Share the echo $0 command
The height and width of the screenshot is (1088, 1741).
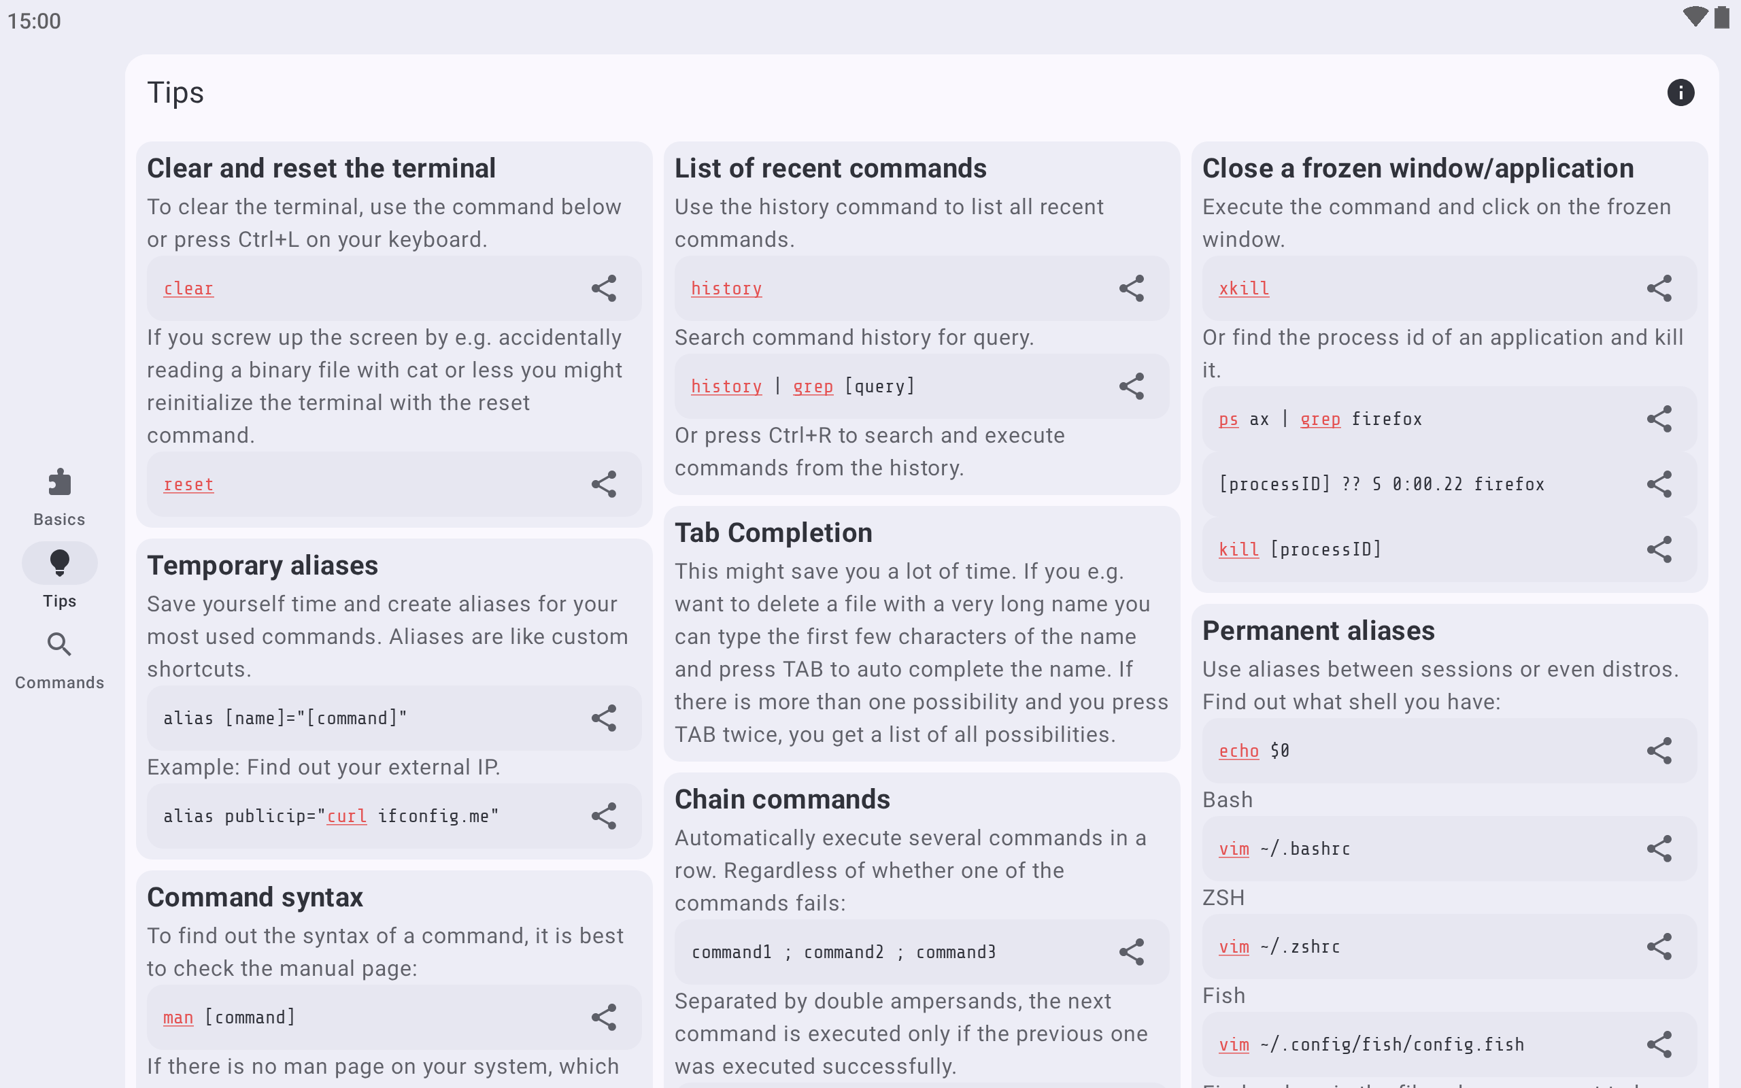1659,751
